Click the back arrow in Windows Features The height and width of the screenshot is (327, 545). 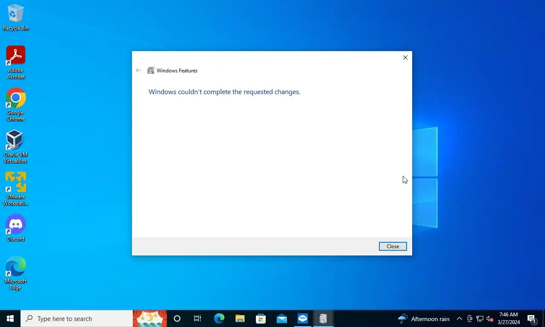coord(138,70)
